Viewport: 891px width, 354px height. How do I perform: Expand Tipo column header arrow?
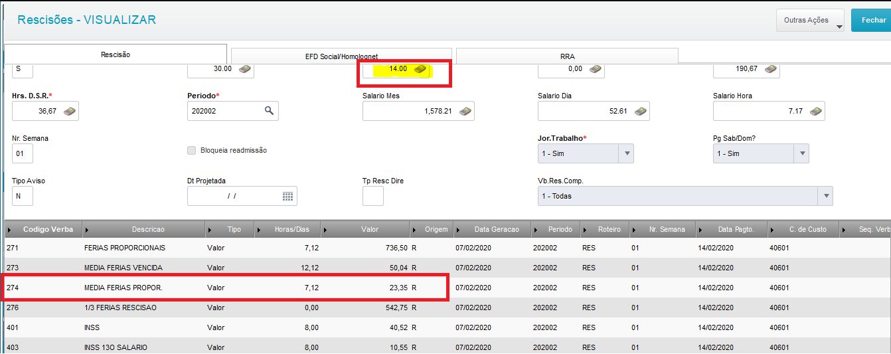point(211,230)
